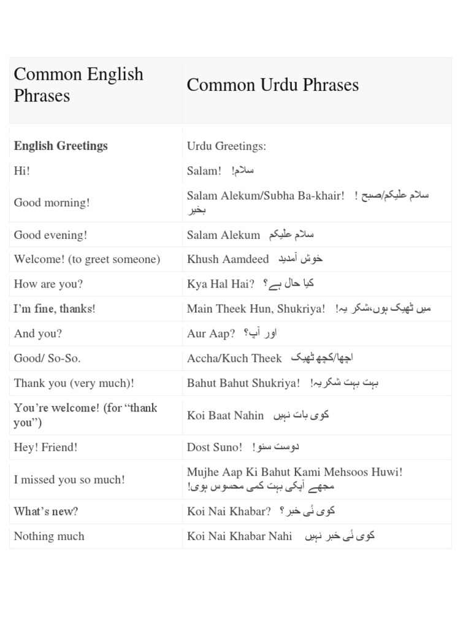The width and height of the screenshot is (471, 629).
Task: Select 'Bahut Bahut Shukriya!' text
Action: (x=243, y=383)
